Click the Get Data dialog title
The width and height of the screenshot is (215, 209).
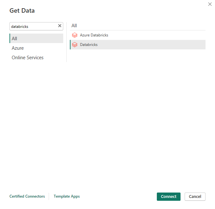point(22,10)
